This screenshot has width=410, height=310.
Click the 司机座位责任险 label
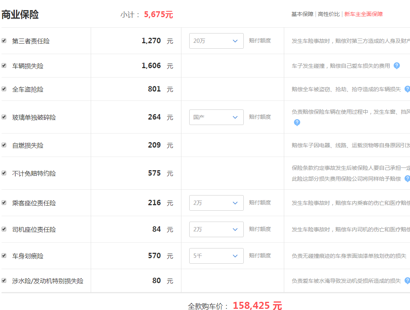coord(34,229)
